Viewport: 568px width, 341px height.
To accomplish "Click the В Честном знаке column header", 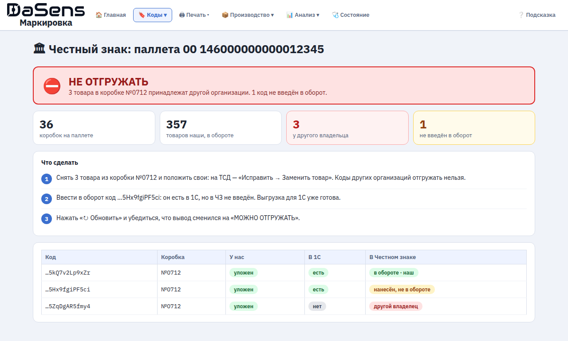I will coord(446,257).
